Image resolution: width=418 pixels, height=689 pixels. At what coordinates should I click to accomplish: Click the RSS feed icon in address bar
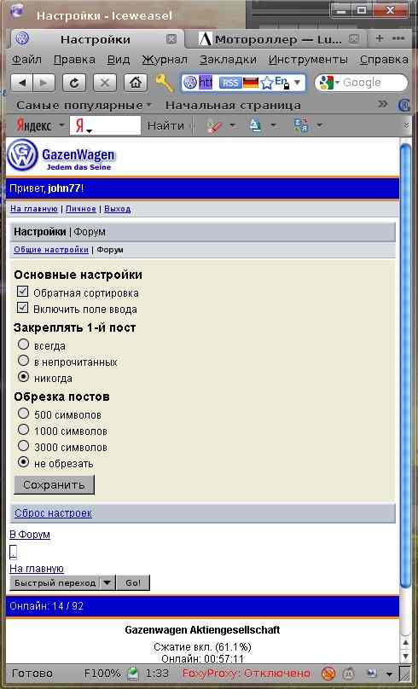[230, 83]
